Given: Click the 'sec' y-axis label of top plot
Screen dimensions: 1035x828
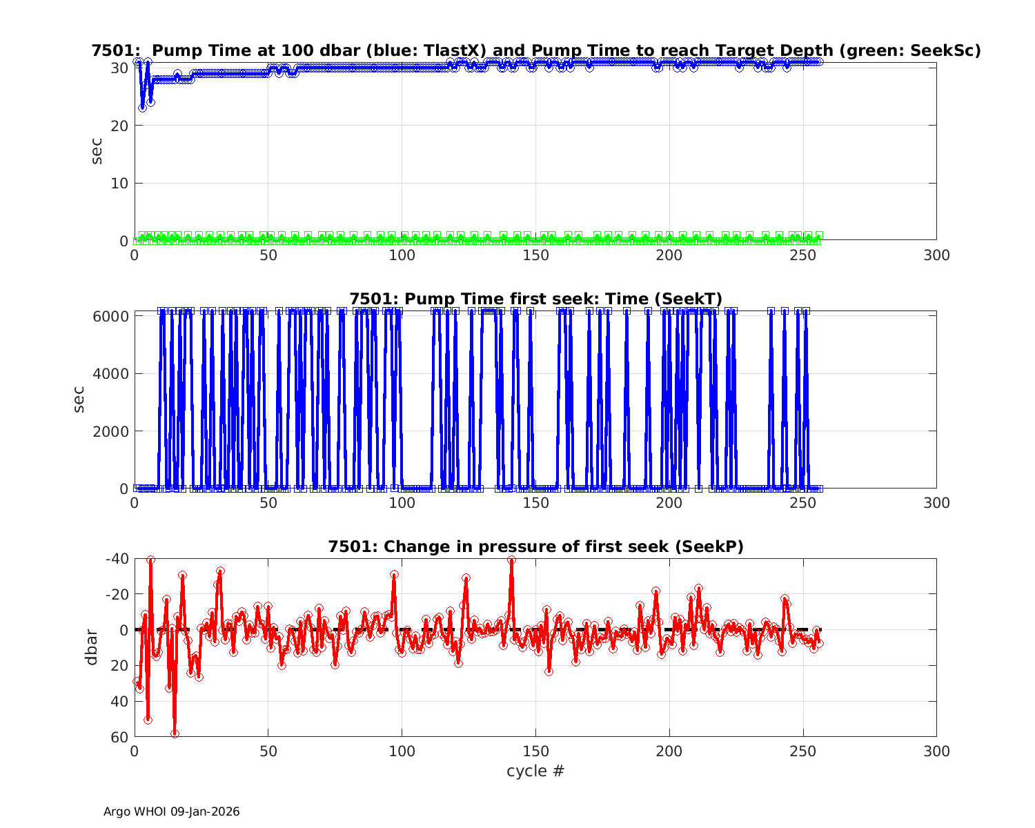Looking at the screenshot, I should (97, 151).
